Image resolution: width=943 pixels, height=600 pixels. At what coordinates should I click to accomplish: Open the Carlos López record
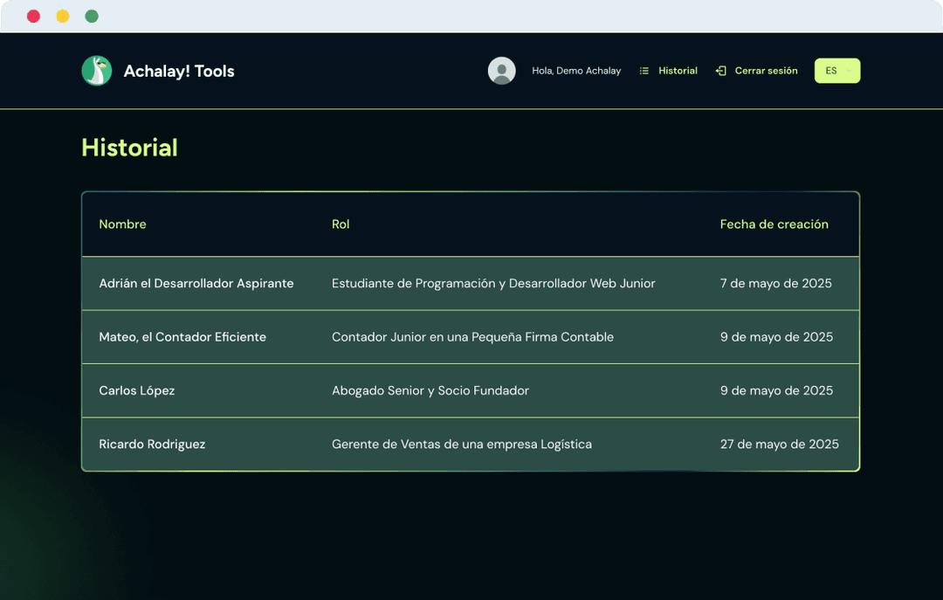click(x=137, y=390)
